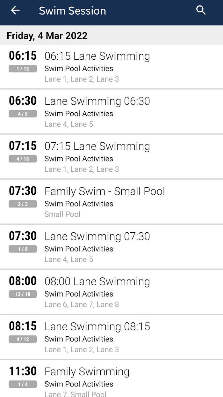This screenshot has height=397, width=223.
Task: Tap the Friday, 4 Mar 2022 date header
Action: pos(47,35)
